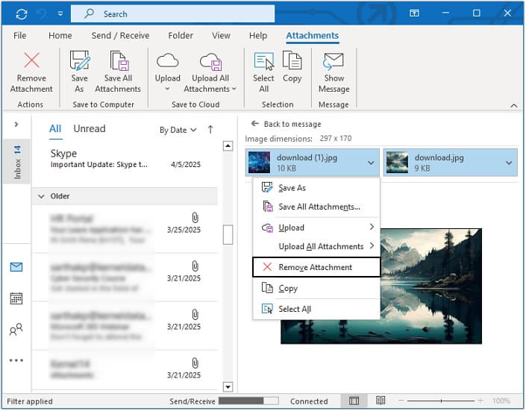Click message list scroll up arrow
The width and height of the screenshot is (526, 411).
pyautogui.click(x=228, y=146)
